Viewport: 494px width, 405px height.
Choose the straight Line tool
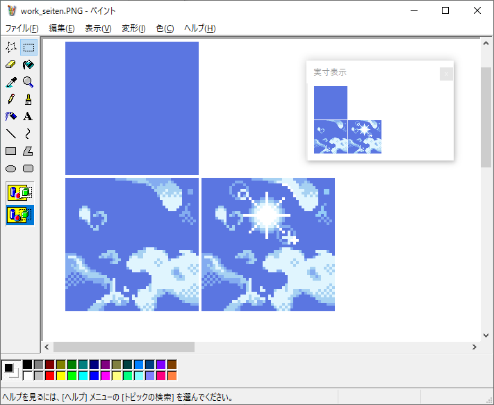click(11, 134)
